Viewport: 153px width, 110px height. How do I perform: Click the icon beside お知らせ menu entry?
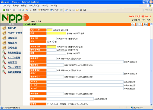[4, 28]
